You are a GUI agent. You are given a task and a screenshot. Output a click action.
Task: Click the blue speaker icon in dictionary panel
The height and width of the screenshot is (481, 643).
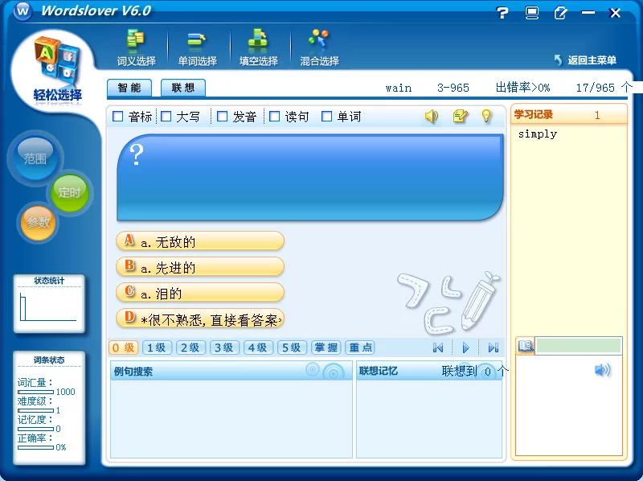pyautogui.click(x=602, y=370)
